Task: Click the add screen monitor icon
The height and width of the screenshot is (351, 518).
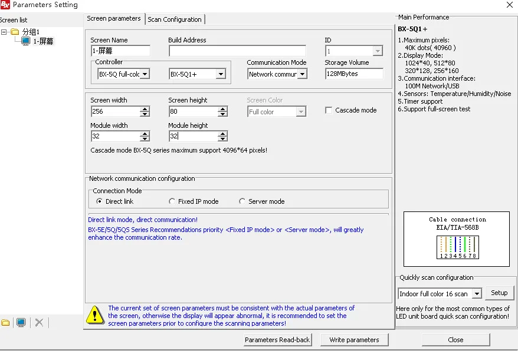Action: tap(21, 322)
